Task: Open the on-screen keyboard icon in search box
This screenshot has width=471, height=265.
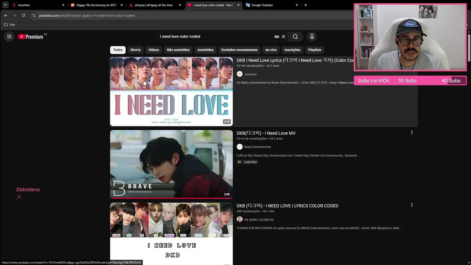Action: coord(277,36)
